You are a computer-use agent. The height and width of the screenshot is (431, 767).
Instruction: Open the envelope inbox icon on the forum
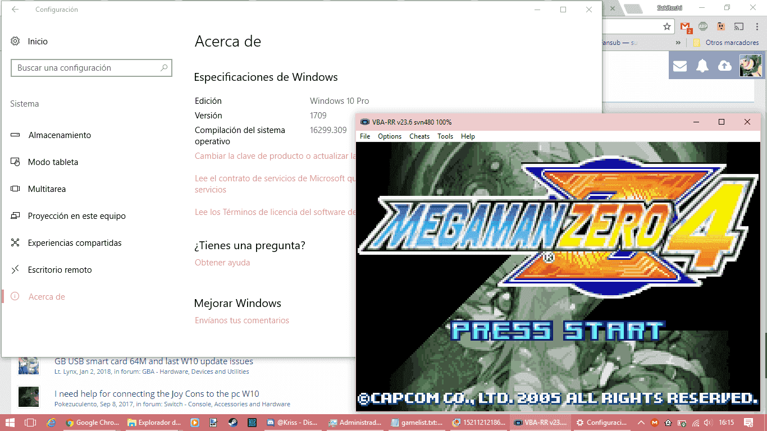[680, 66]
